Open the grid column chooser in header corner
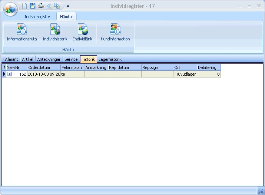 [4, 67]
